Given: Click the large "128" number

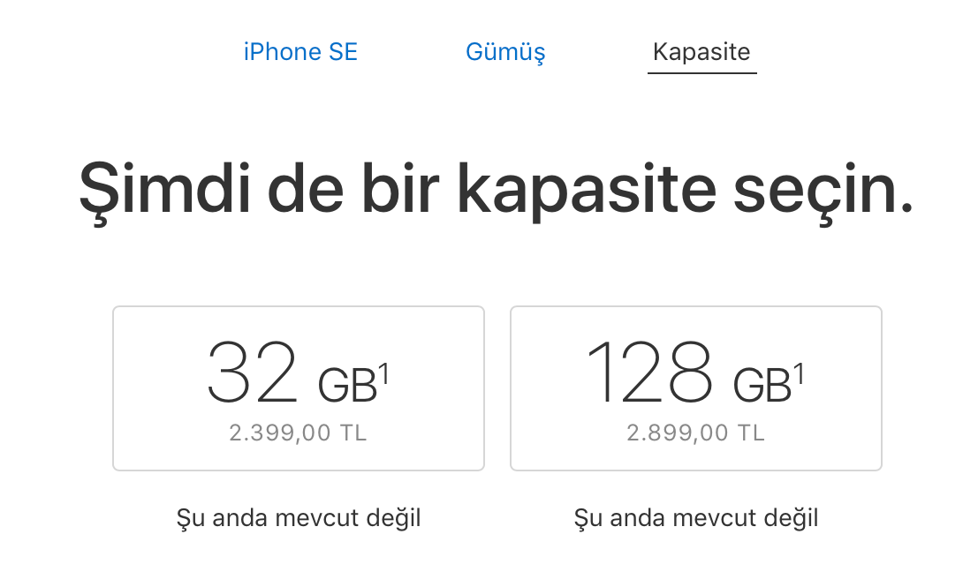Looking at the screenshot, I should (648, 372).
